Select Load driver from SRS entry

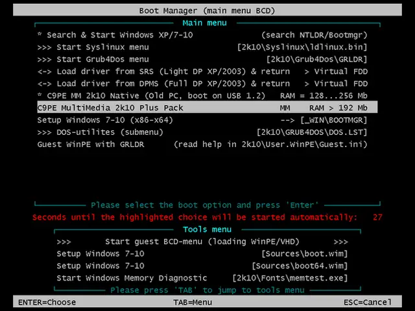click(207, 71)
